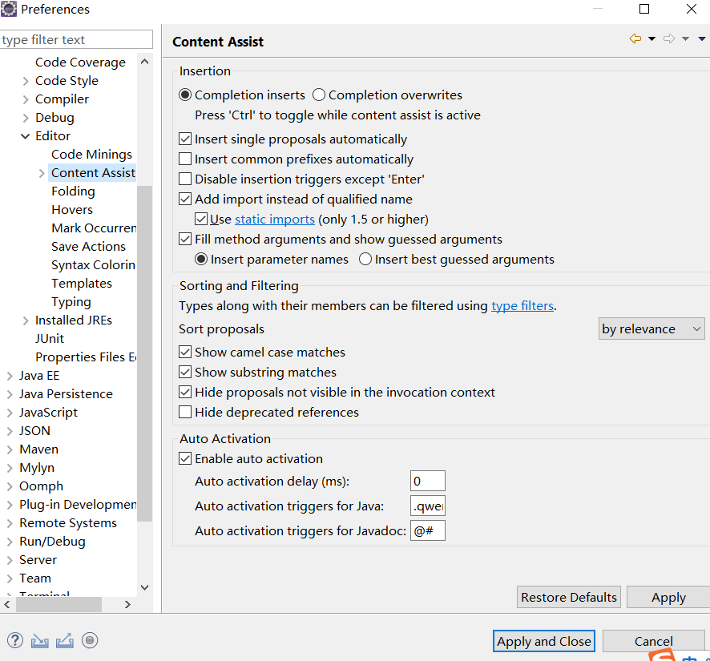The height and width of the screenshot is (661, 710).
Task: Click the Help question mark icon
Action: coord(15,640)
